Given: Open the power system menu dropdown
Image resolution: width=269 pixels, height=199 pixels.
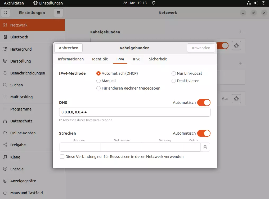Looking at the screenshot, I should pyautogui.click(x=263, y=3).
